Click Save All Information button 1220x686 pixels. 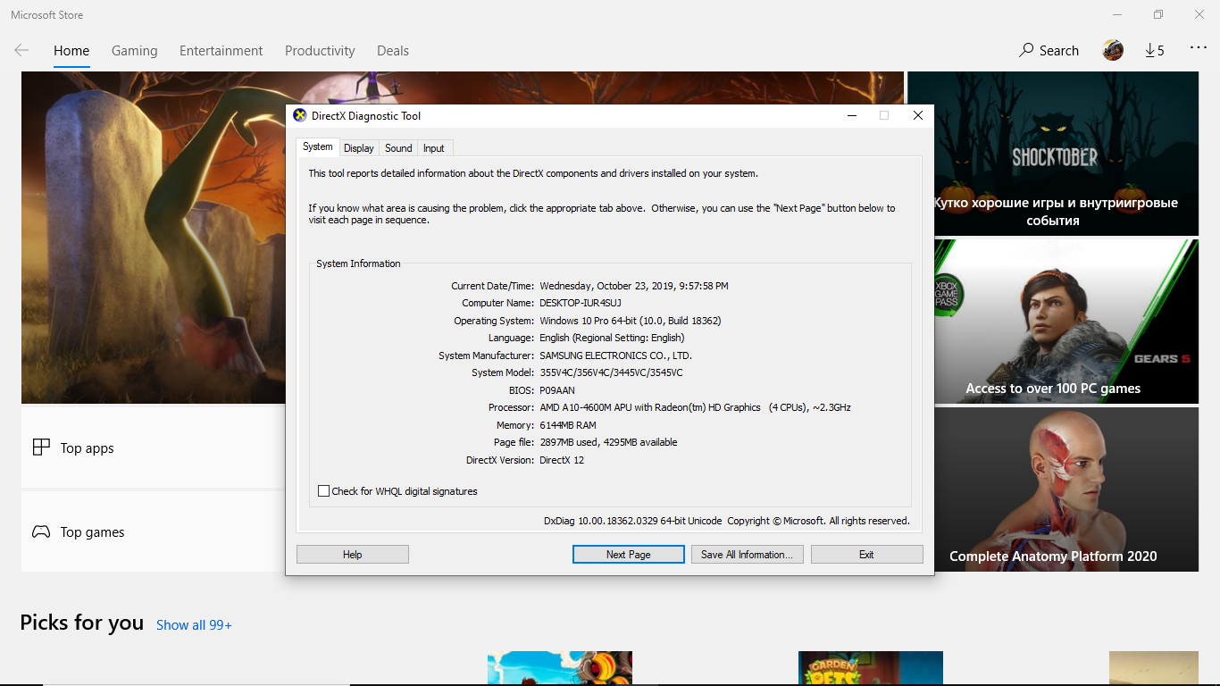748,555
